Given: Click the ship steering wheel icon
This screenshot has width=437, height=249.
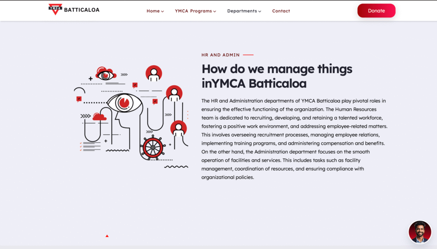Looking at the screenshot, I should click(x=152, y=148).
